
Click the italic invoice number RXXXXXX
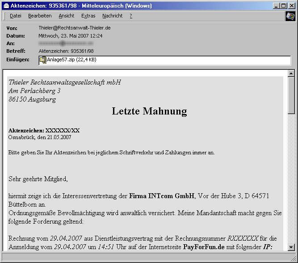coord(243,238)
